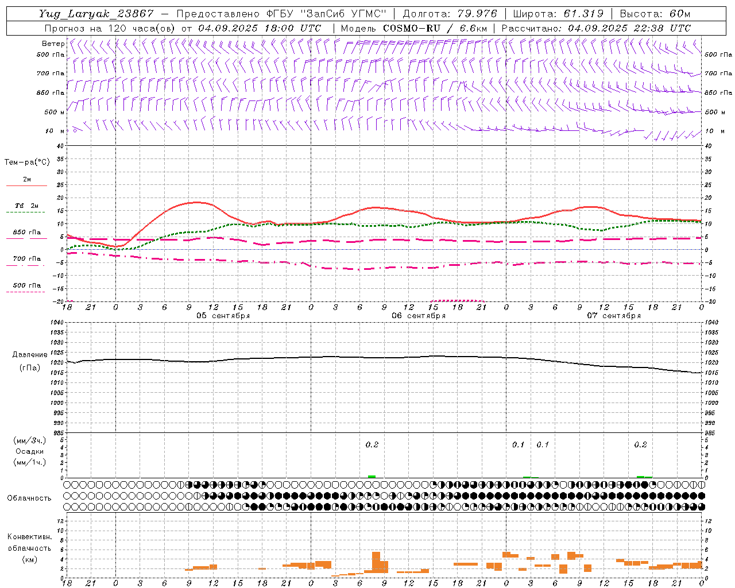This screenshot has height=588, width=735.
Task: Click the 05 сентября date label
Action: coord(223,316)
